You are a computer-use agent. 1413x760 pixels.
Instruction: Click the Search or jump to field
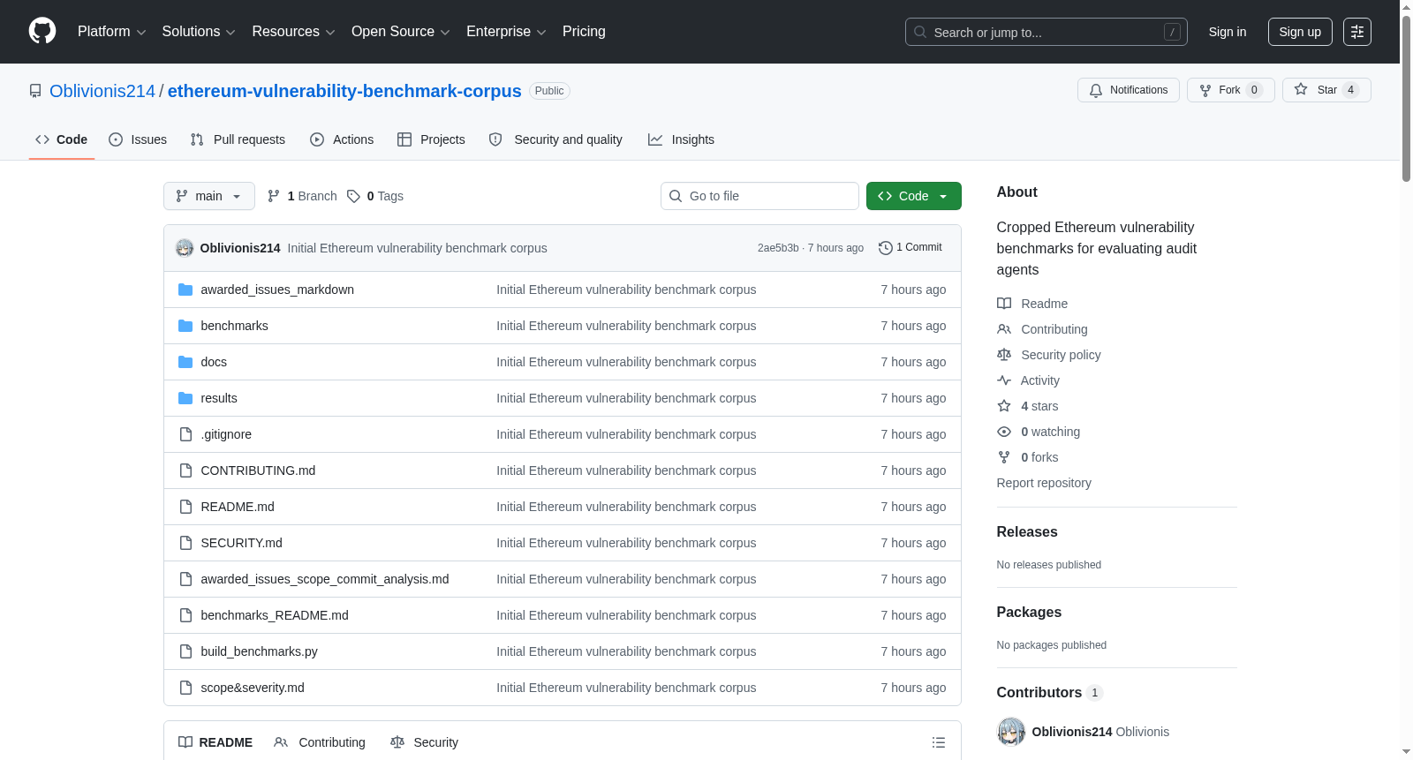click(1047, 32)
